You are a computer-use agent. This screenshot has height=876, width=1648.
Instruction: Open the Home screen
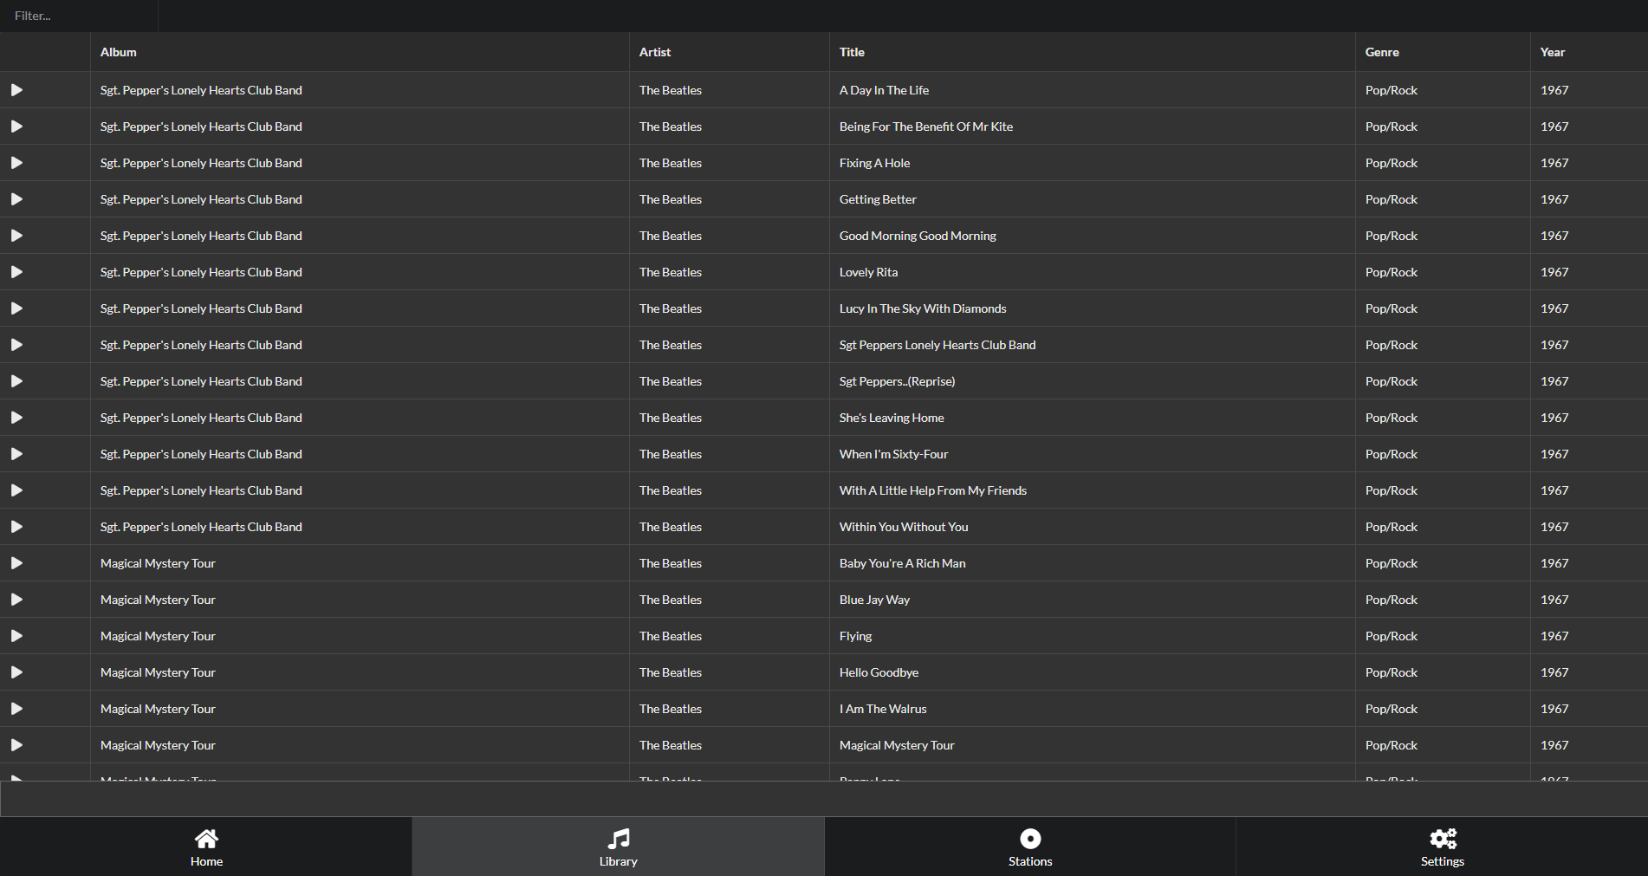pos(206,847)
